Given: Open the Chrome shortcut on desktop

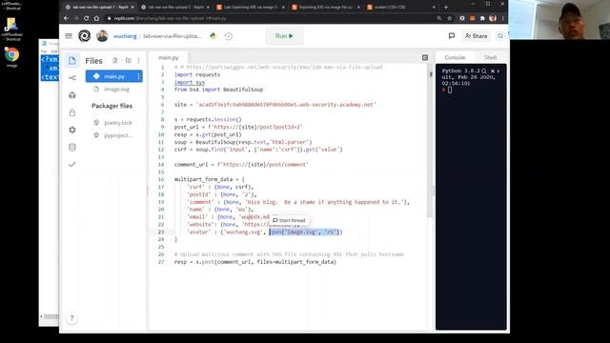Looking at the screenshot, I should point(11,57).
